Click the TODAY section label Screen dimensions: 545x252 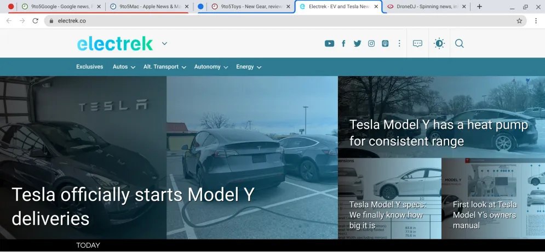coord(88,245)
